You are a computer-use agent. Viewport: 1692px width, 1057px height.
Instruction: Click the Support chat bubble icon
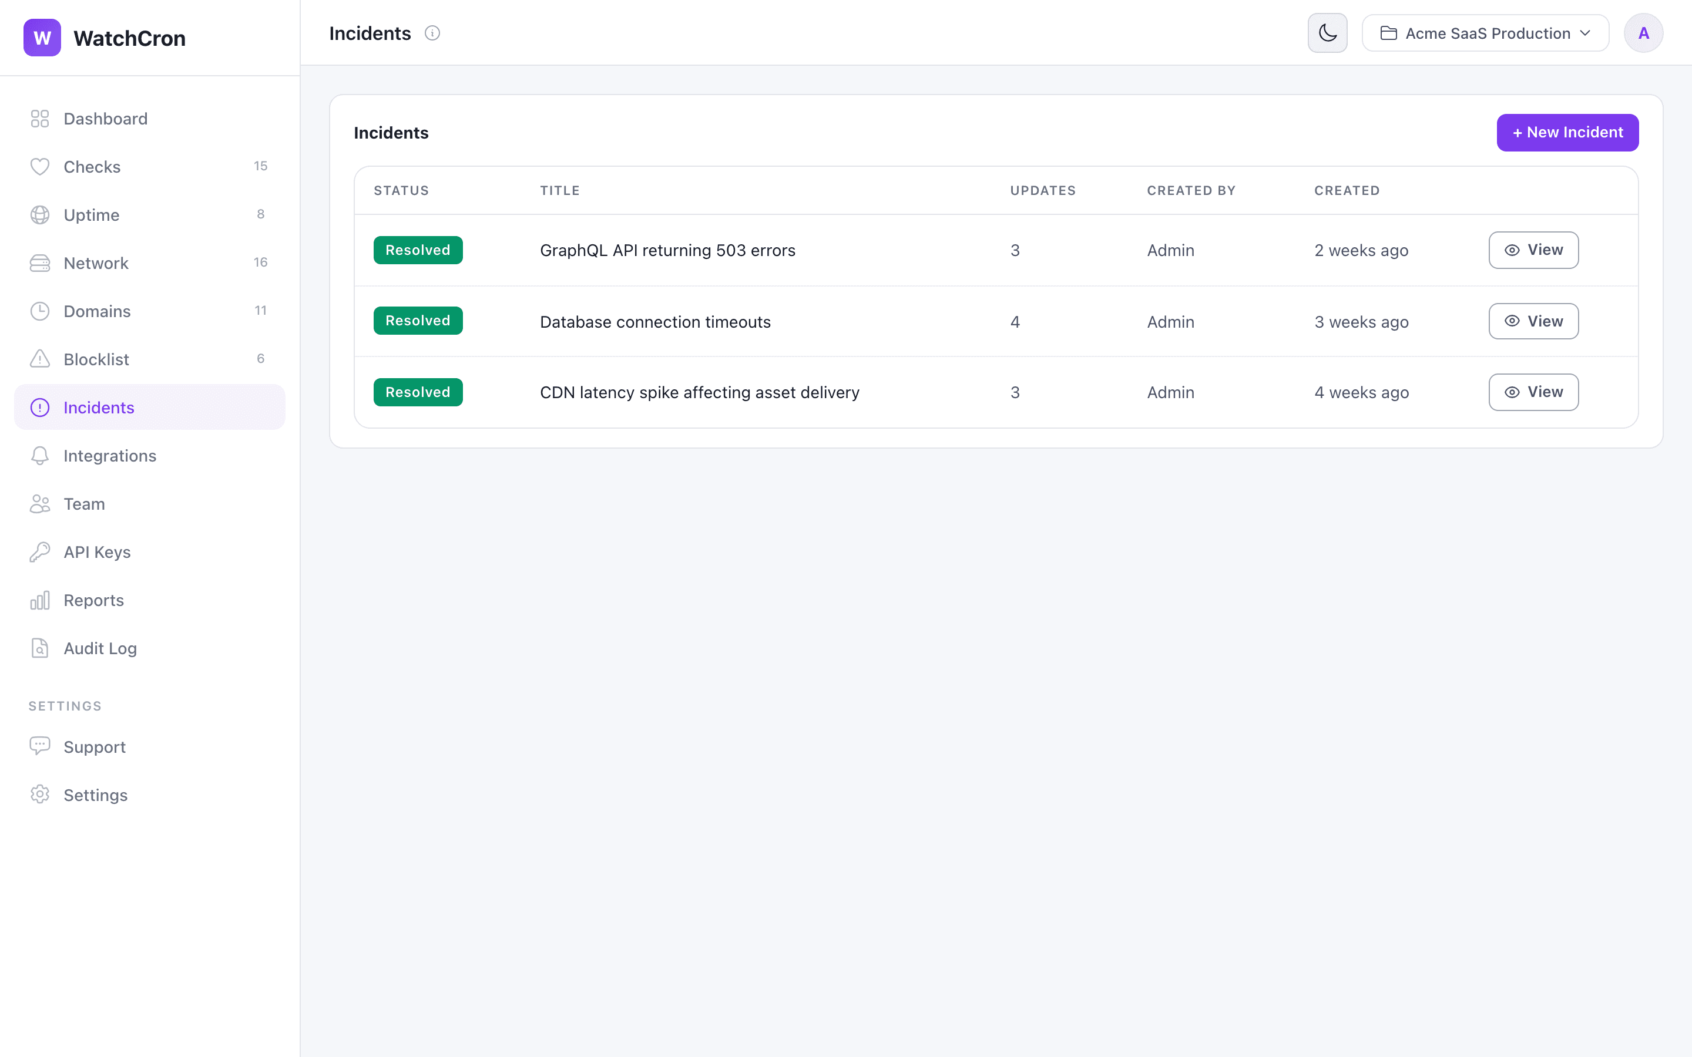pos(40,746)
